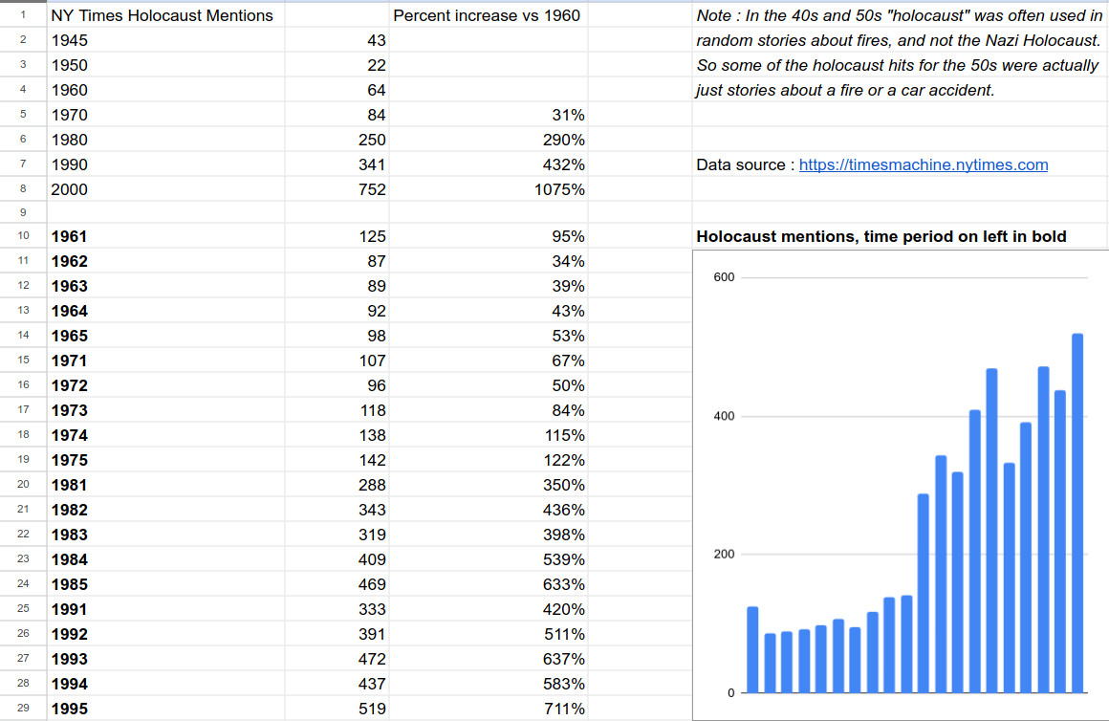Click the first chart bar for 1961
Viewport: 1109px width, 721px height.
click(x=752, y=649)
